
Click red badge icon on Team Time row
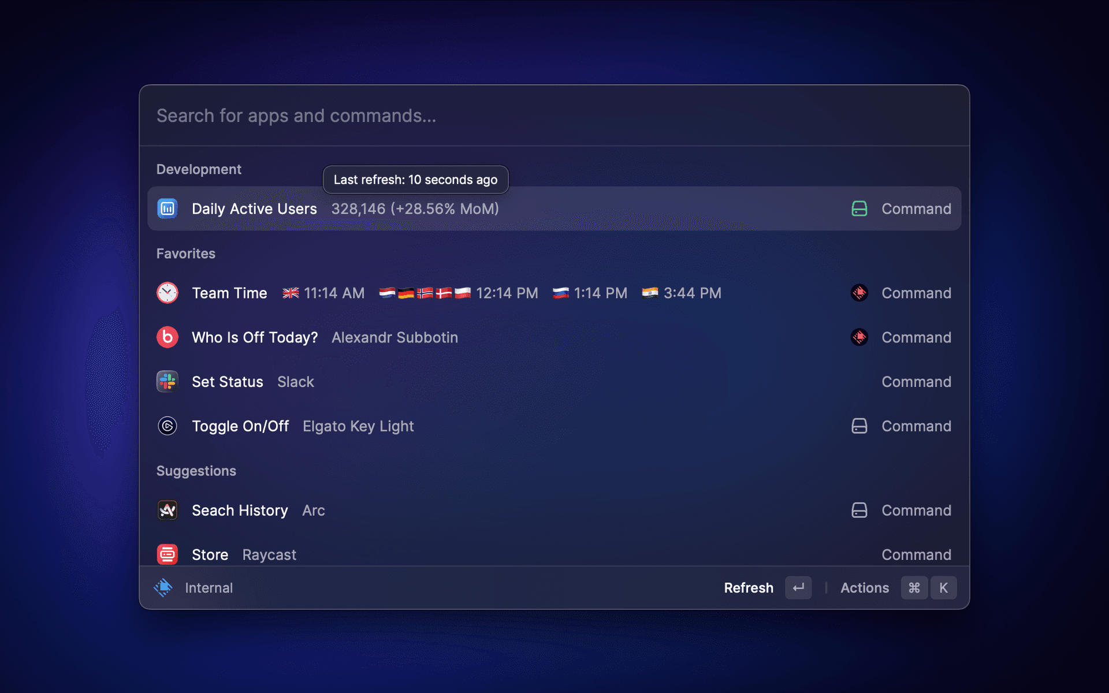coord(859,293)
